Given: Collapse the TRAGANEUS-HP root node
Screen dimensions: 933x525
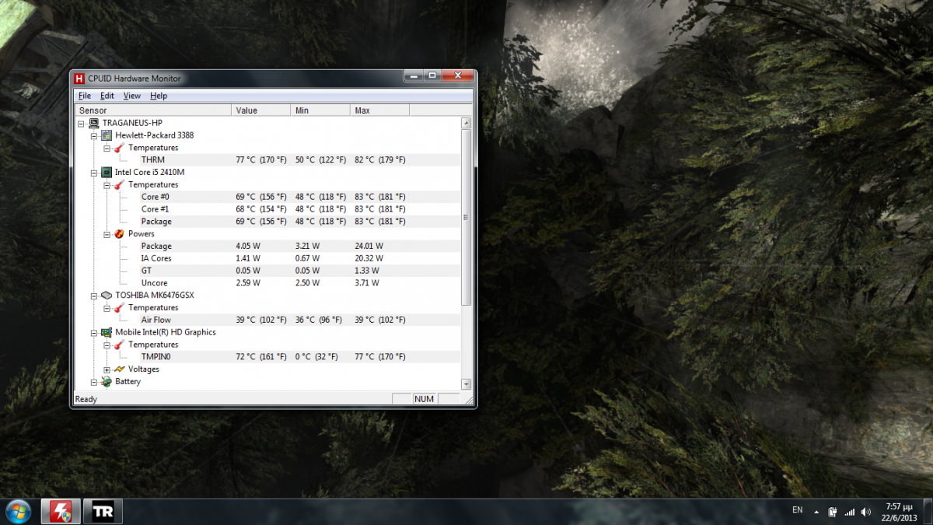Looking at the screenshot, I should pos(82,123).
